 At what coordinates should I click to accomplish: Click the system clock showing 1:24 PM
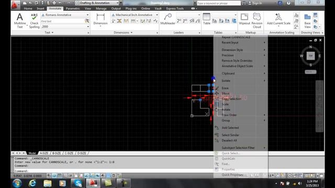tap(312, 181)
